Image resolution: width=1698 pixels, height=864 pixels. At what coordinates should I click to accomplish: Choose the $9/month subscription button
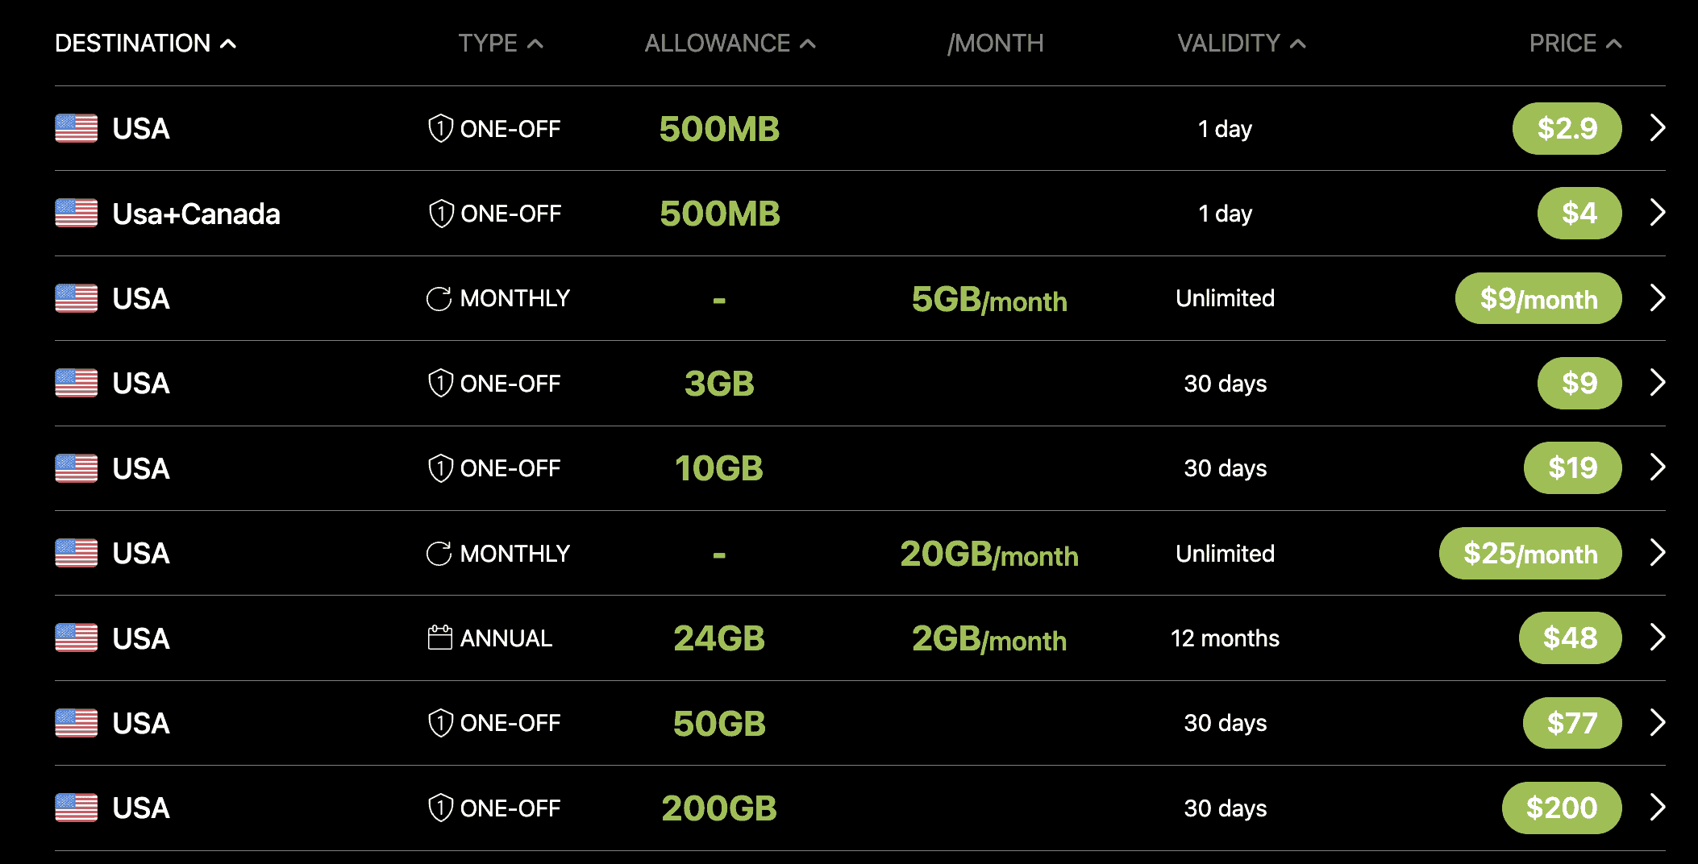pos(1538,299)
